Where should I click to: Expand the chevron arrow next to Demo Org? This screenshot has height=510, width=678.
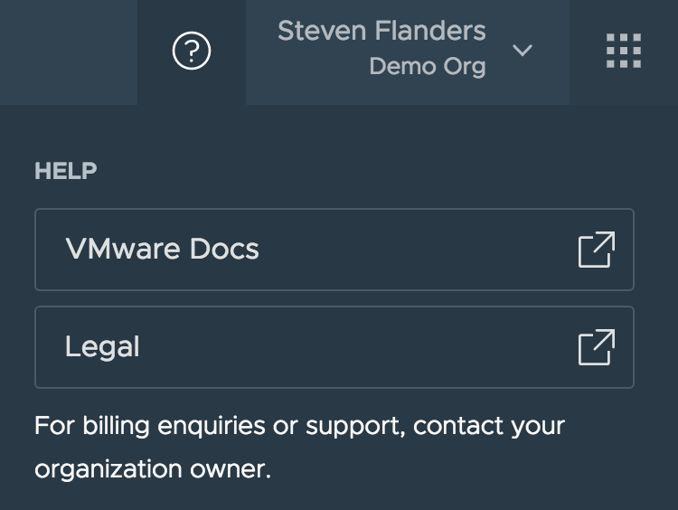[523, 51]
